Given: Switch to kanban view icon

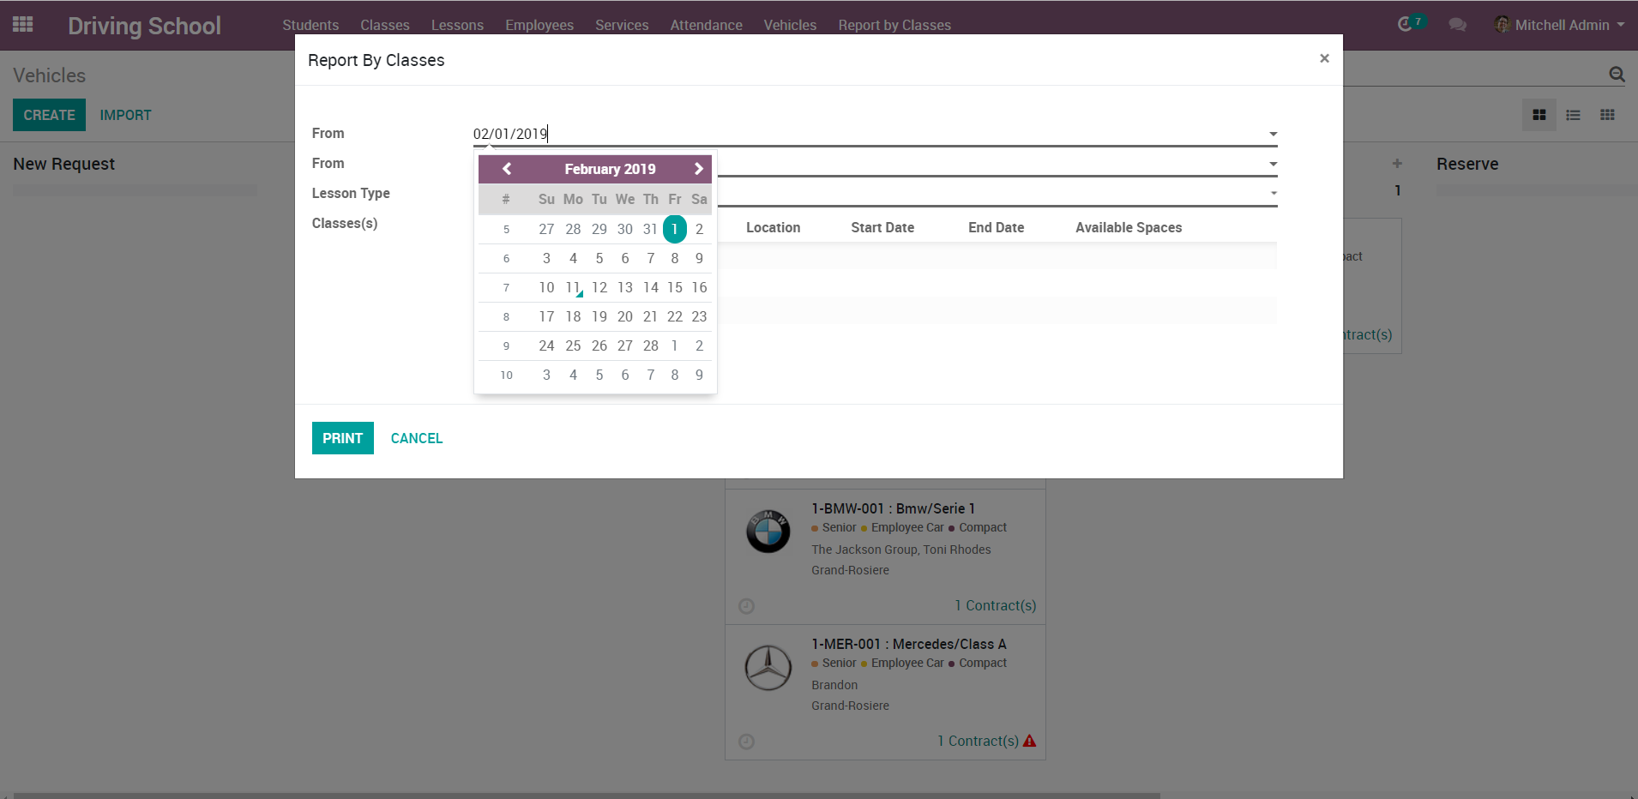Looking at the screenshot, I should (x=1539, y=115).
